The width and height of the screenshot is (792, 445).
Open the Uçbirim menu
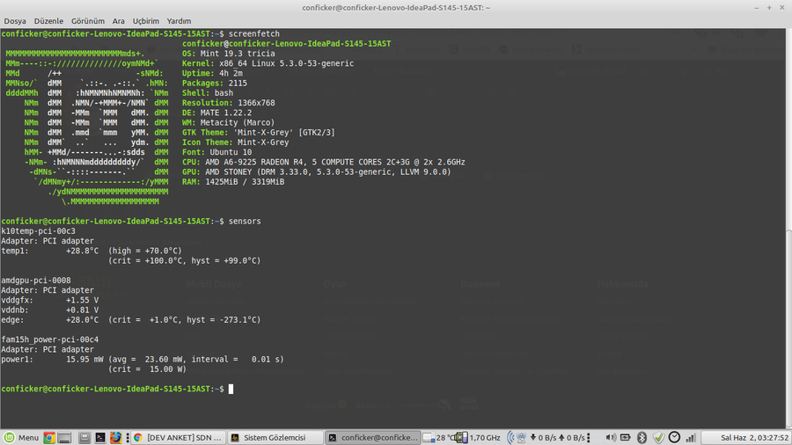[145, 21]
